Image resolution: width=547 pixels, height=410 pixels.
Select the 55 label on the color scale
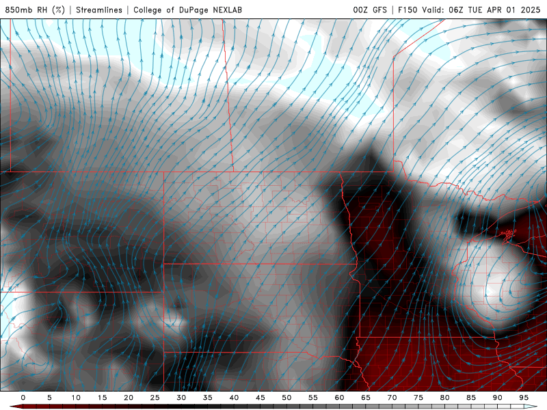tap(313, 398)
